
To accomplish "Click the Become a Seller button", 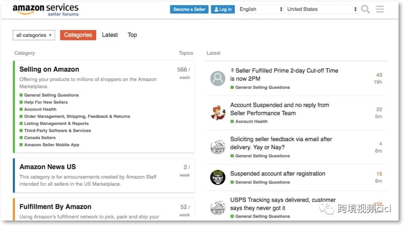I will click(x=189, y=9).
